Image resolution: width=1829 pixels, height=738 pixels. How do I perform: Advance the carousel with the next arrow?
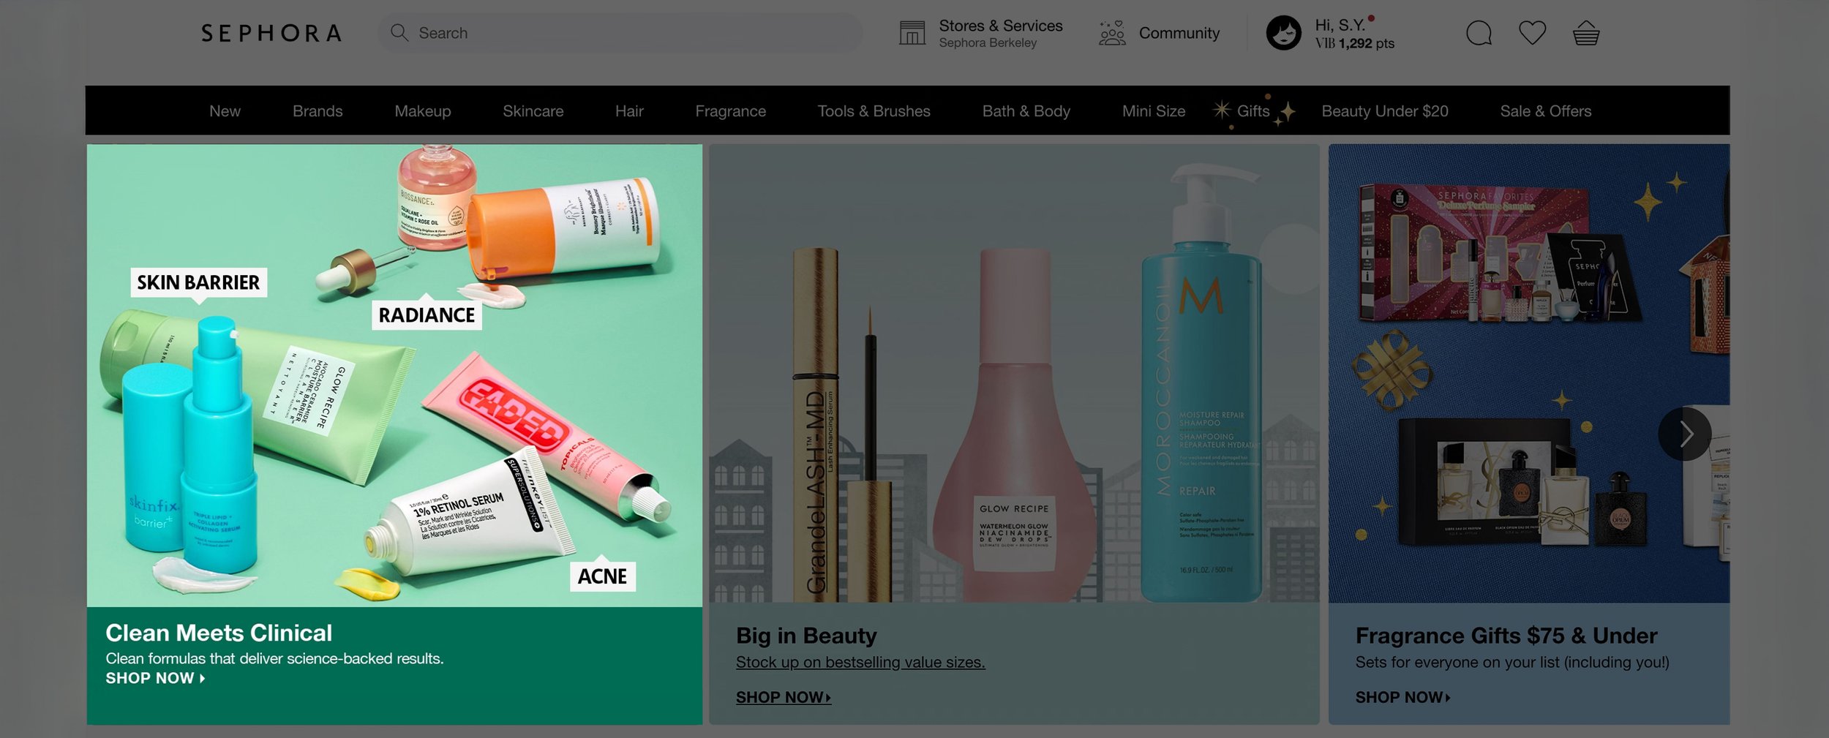pyautogui.click(x=1685, y=434)
